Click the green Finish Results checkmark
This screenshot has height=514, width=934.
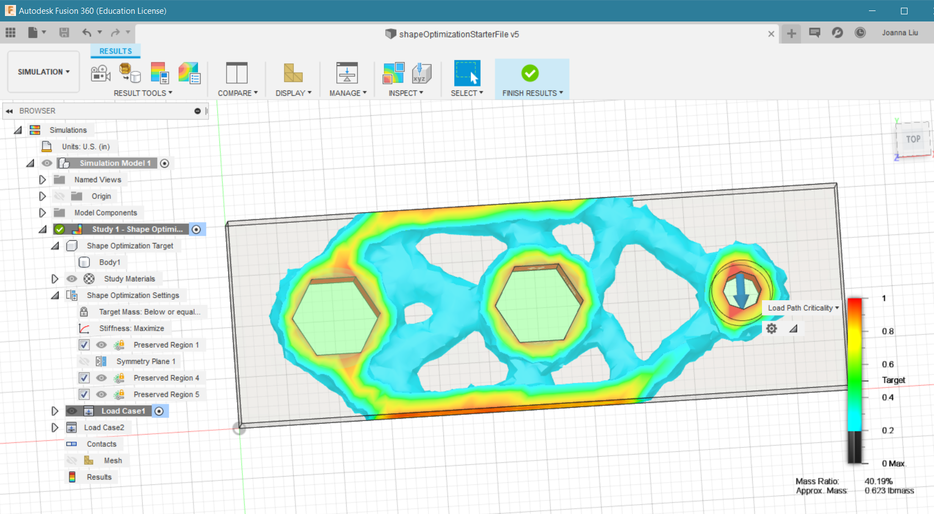(x=530, y=73)
